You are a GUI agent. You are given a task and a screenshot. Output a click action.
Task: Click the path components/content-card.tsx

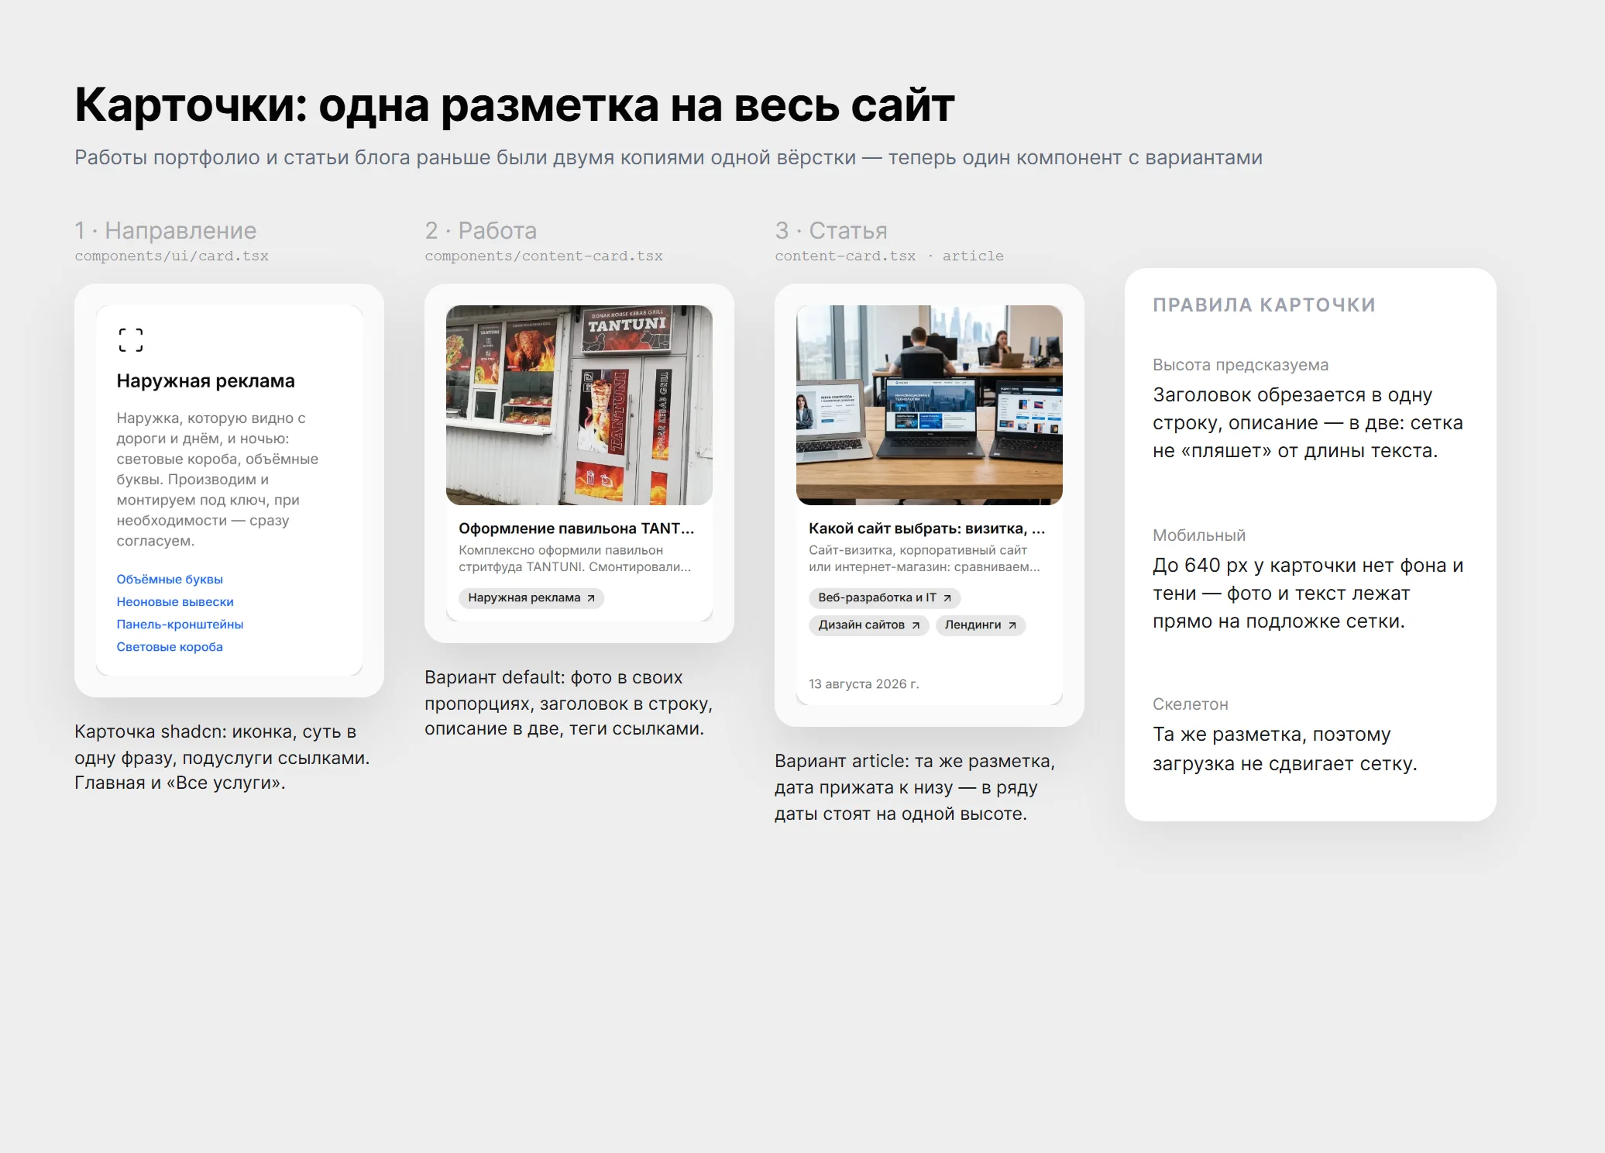[x=544, y=256]
